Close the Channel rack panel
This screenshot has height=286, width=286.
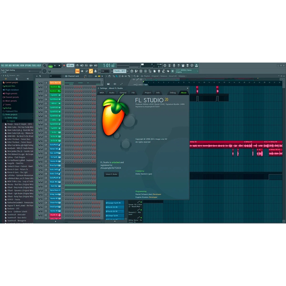[x=102, y=76]
